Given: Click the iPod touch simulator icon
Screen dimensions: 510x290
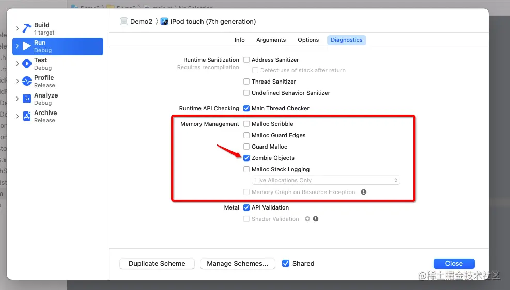Looking at the screenshot, I should (x=164, y=22).
